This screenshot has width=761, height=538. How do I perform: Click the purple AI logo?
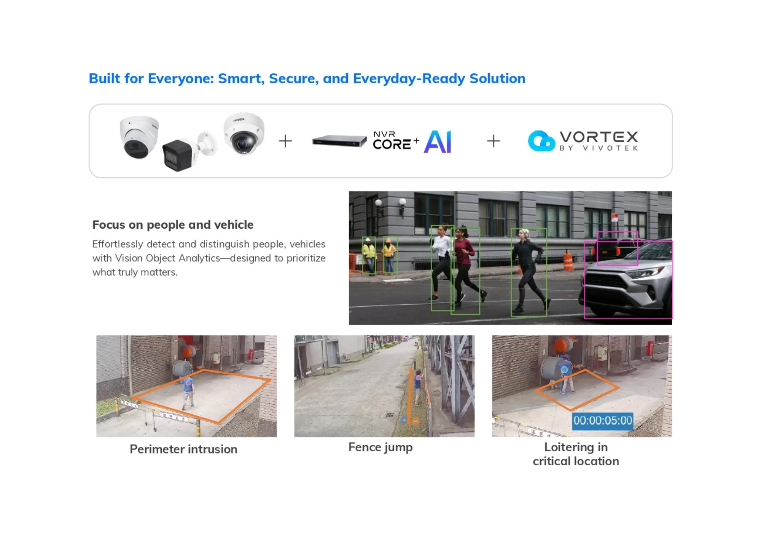(x=438, y=142)
